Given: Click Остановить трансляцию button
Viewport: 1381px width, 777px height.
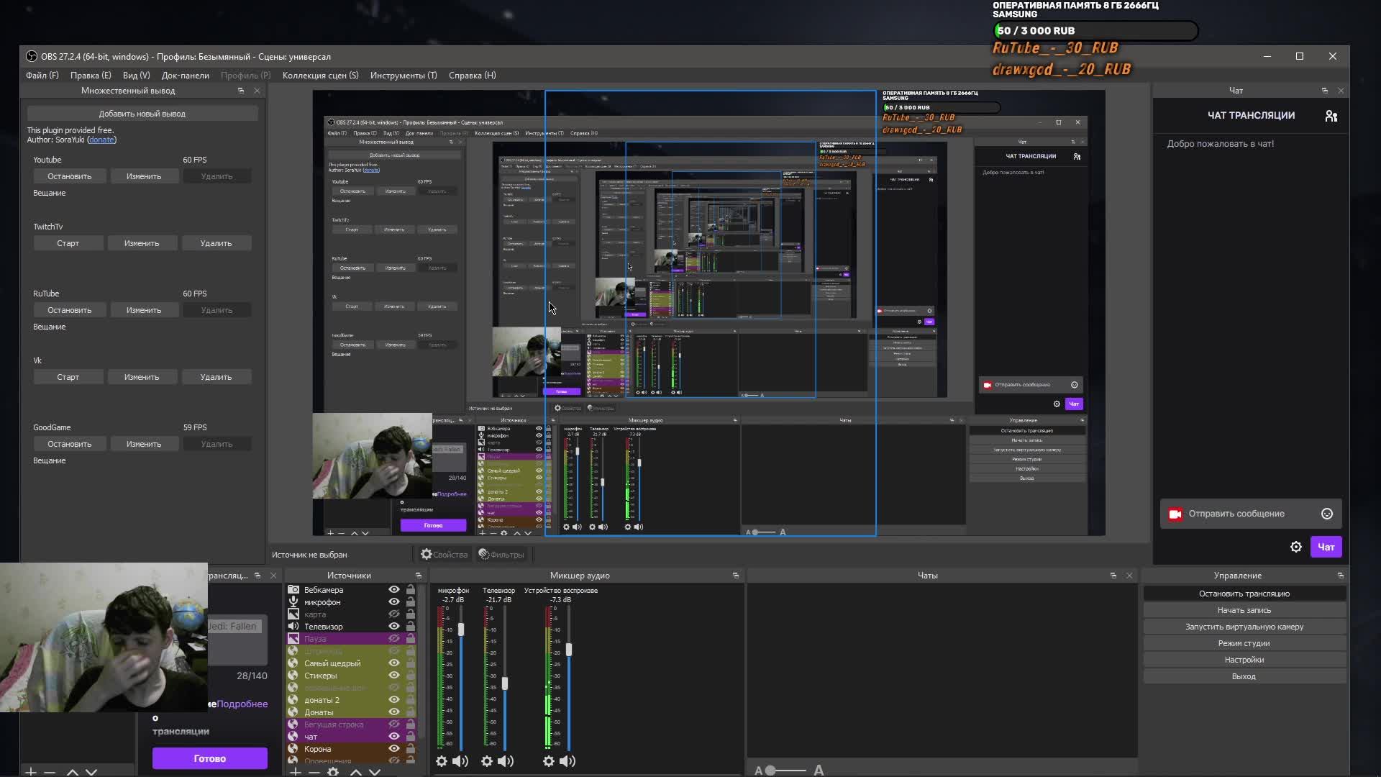Looking at the screenshot, I should [1244, 594].
